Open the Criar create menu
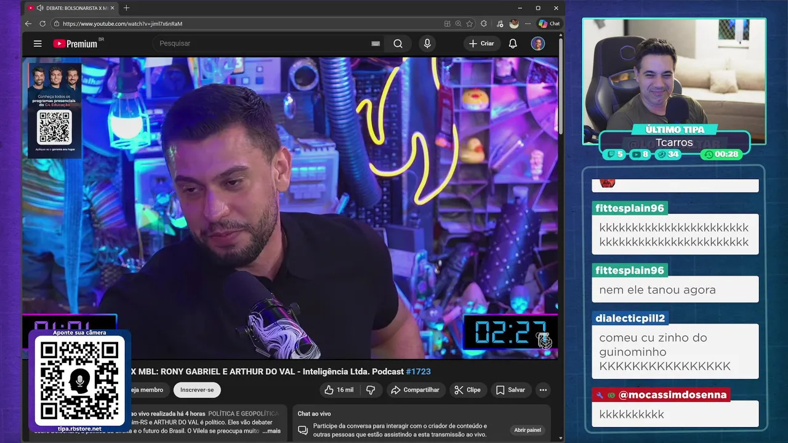Screen dimensions: 788x443 point(481,44)
